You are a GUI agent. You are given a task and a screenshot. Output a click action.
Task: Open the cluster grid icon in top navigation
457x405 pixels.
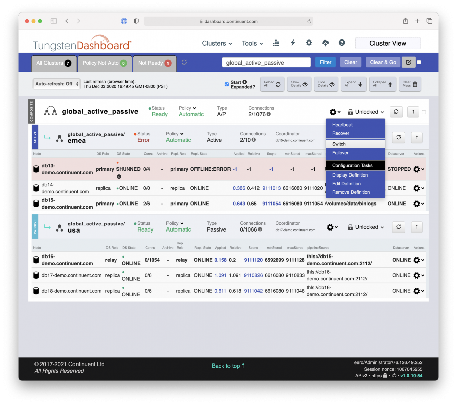tap(276, 43)
